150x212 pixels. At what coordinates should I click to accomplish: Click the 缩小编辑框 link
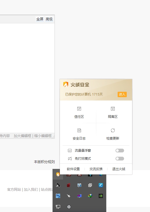43,136
